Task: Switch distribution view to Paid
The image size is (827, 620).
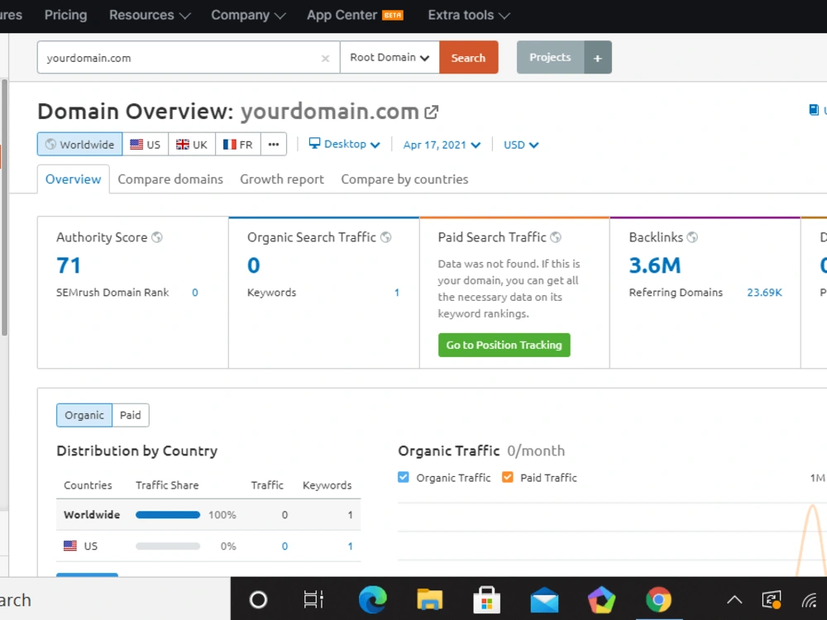Action: click(x=131, y=415)
